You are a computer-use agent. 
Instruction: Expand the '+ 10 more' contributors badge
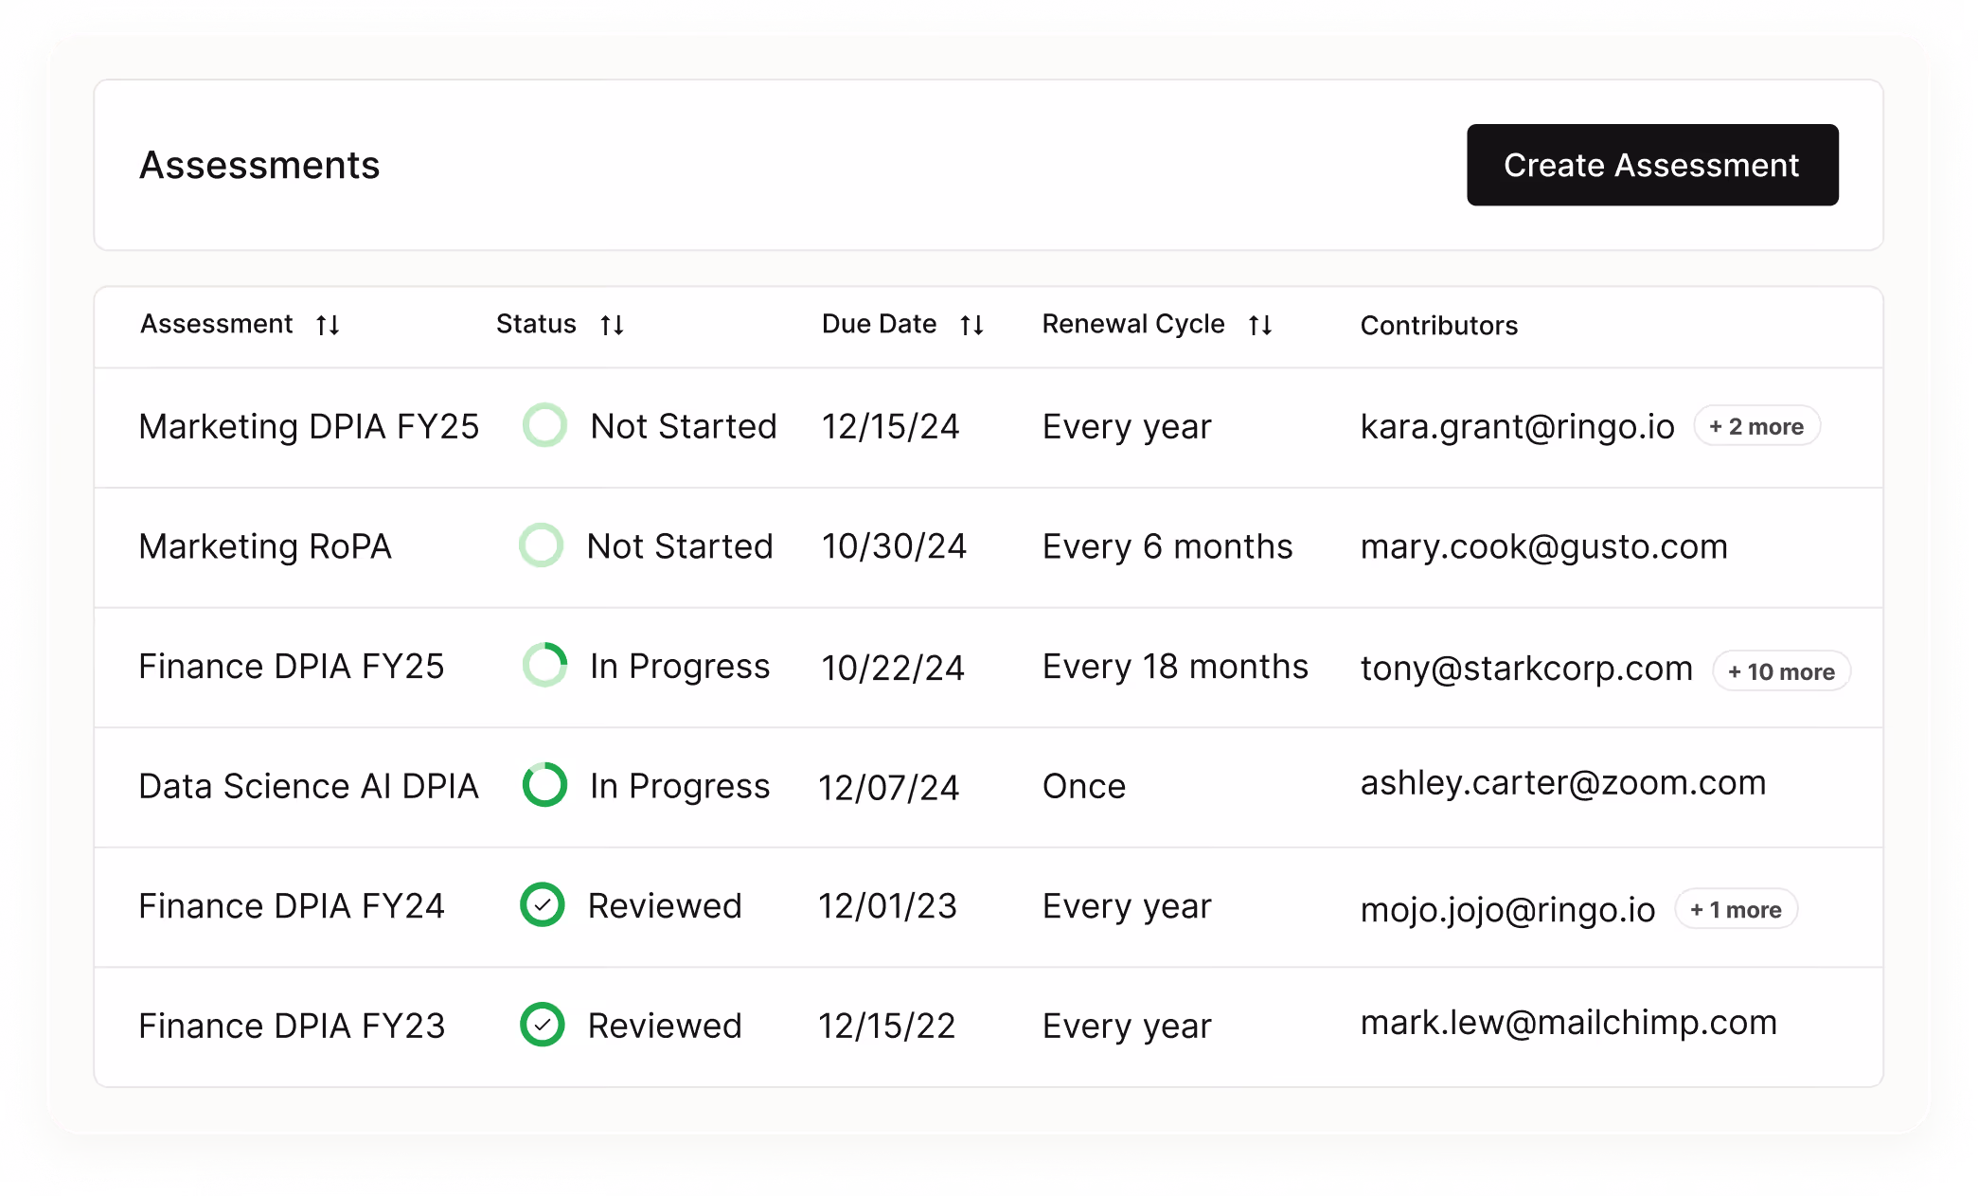1781,671
